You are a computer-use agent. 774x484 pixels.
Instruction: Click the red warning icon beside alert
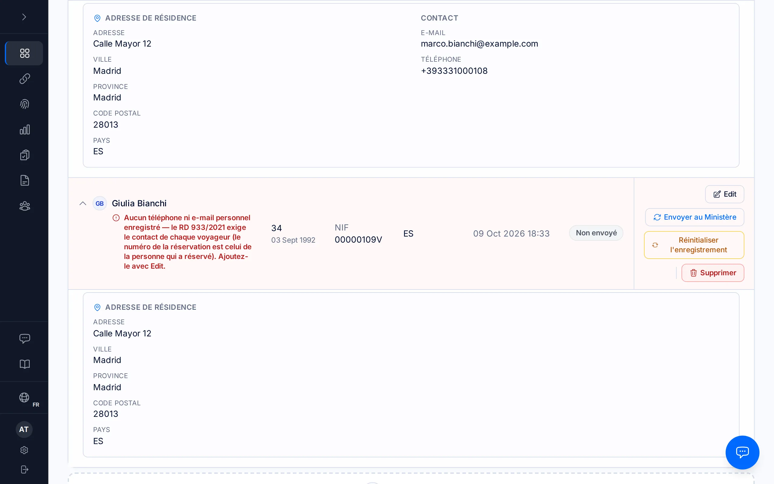[x=116, y=218]
